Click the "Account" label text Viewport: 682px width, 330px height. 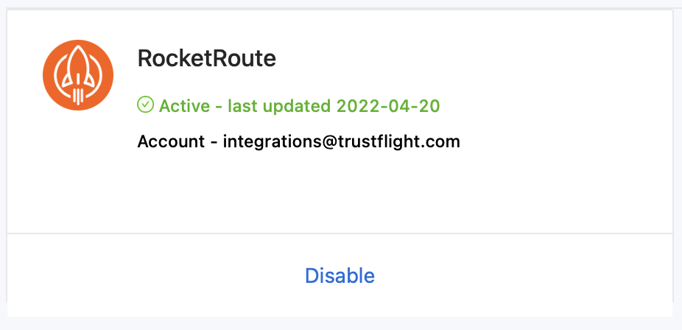tap(171, 141)
